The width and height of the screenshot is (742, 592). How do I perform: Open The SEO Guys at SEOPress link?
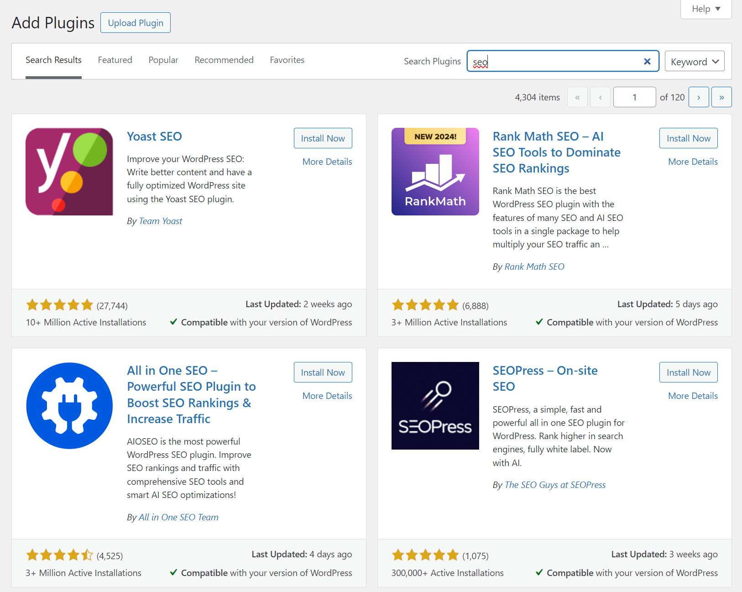pos(555,485)
